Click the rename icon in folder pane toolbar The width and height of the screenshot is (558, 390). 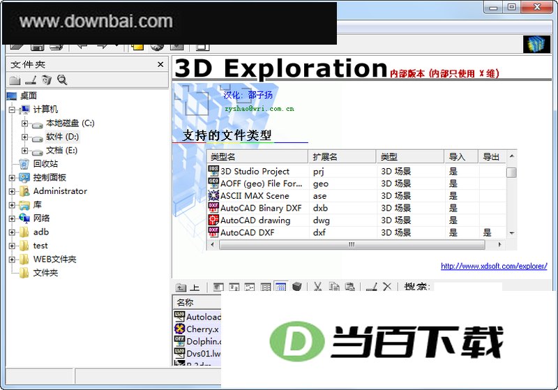pyautogui.click(x=31, y=80)
